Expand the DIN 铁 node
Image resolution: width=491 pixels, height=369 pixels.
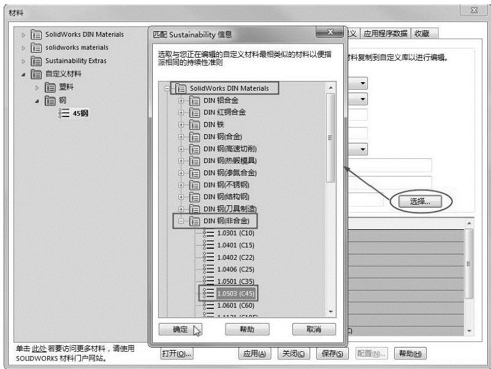click(x=181, y=125)
